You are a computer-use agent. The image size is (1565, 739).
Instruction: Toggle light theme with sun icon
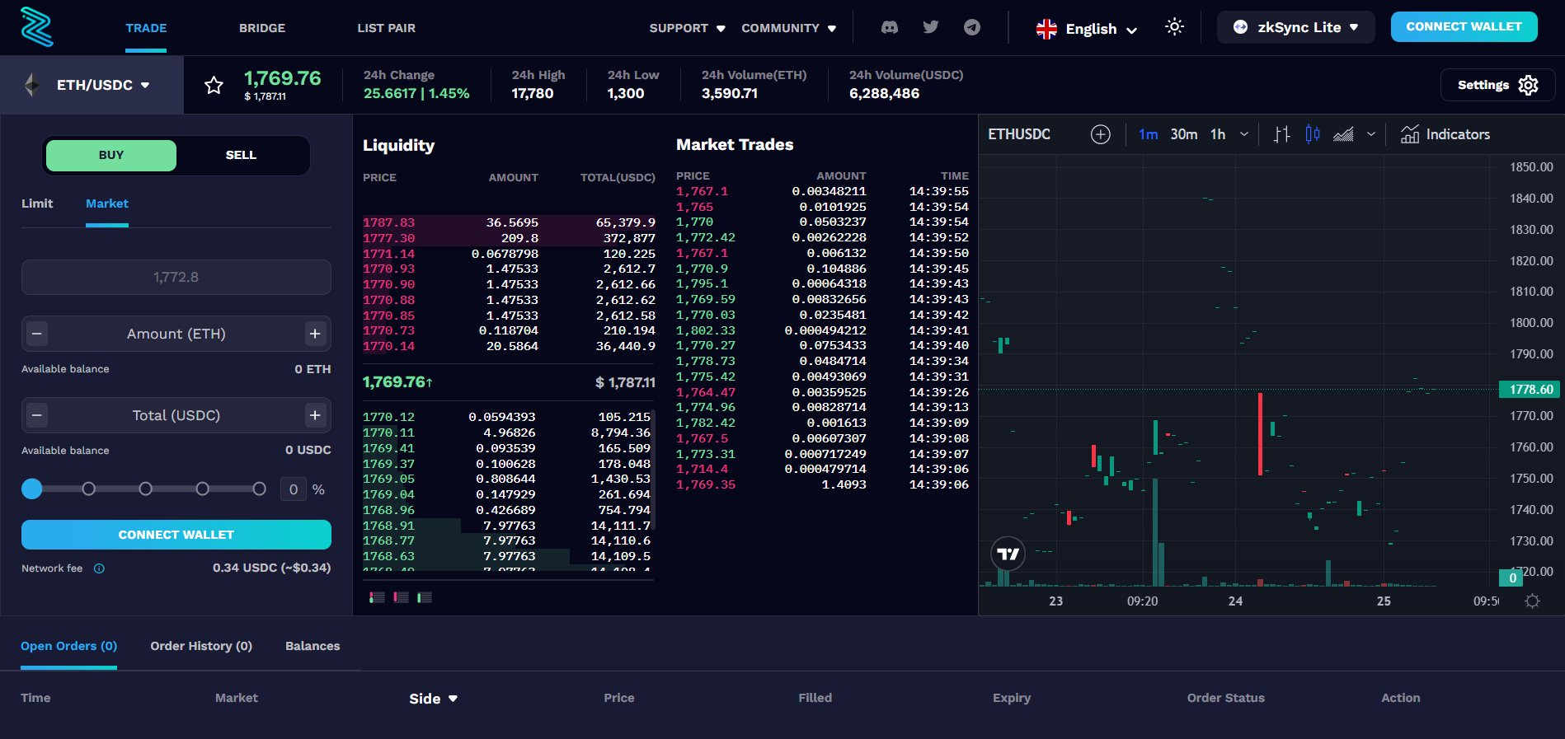click(x=1174, y=27)
